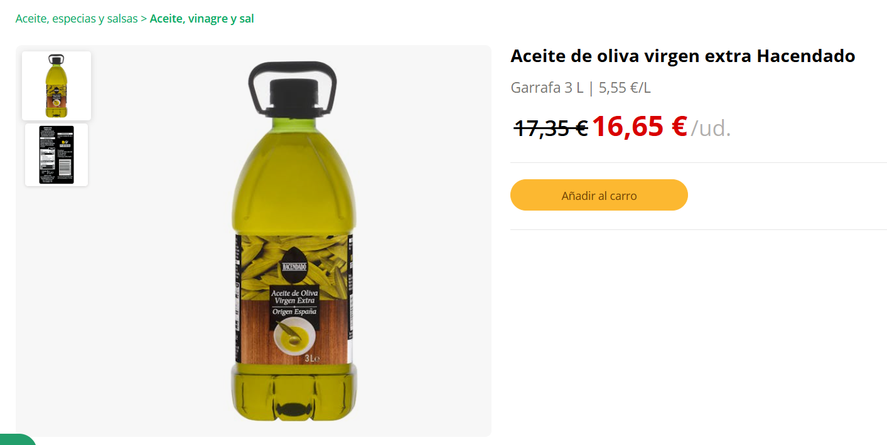Click the breadcrumb '>' separator
The height and width of the screenshot is (445, 887).
point(144,19)
